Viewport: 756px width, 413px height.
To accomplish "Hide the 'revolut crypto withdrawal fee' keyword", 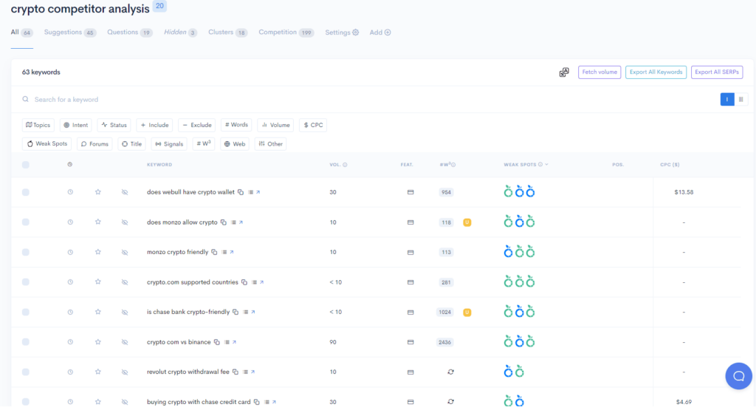I will click(125, 372).
